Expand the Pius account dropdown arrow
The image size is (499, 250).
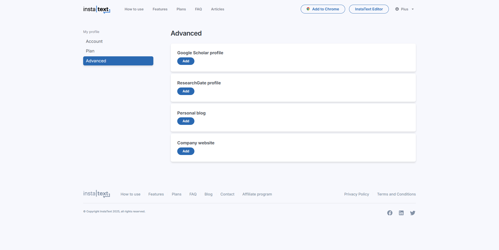point(412,9)
